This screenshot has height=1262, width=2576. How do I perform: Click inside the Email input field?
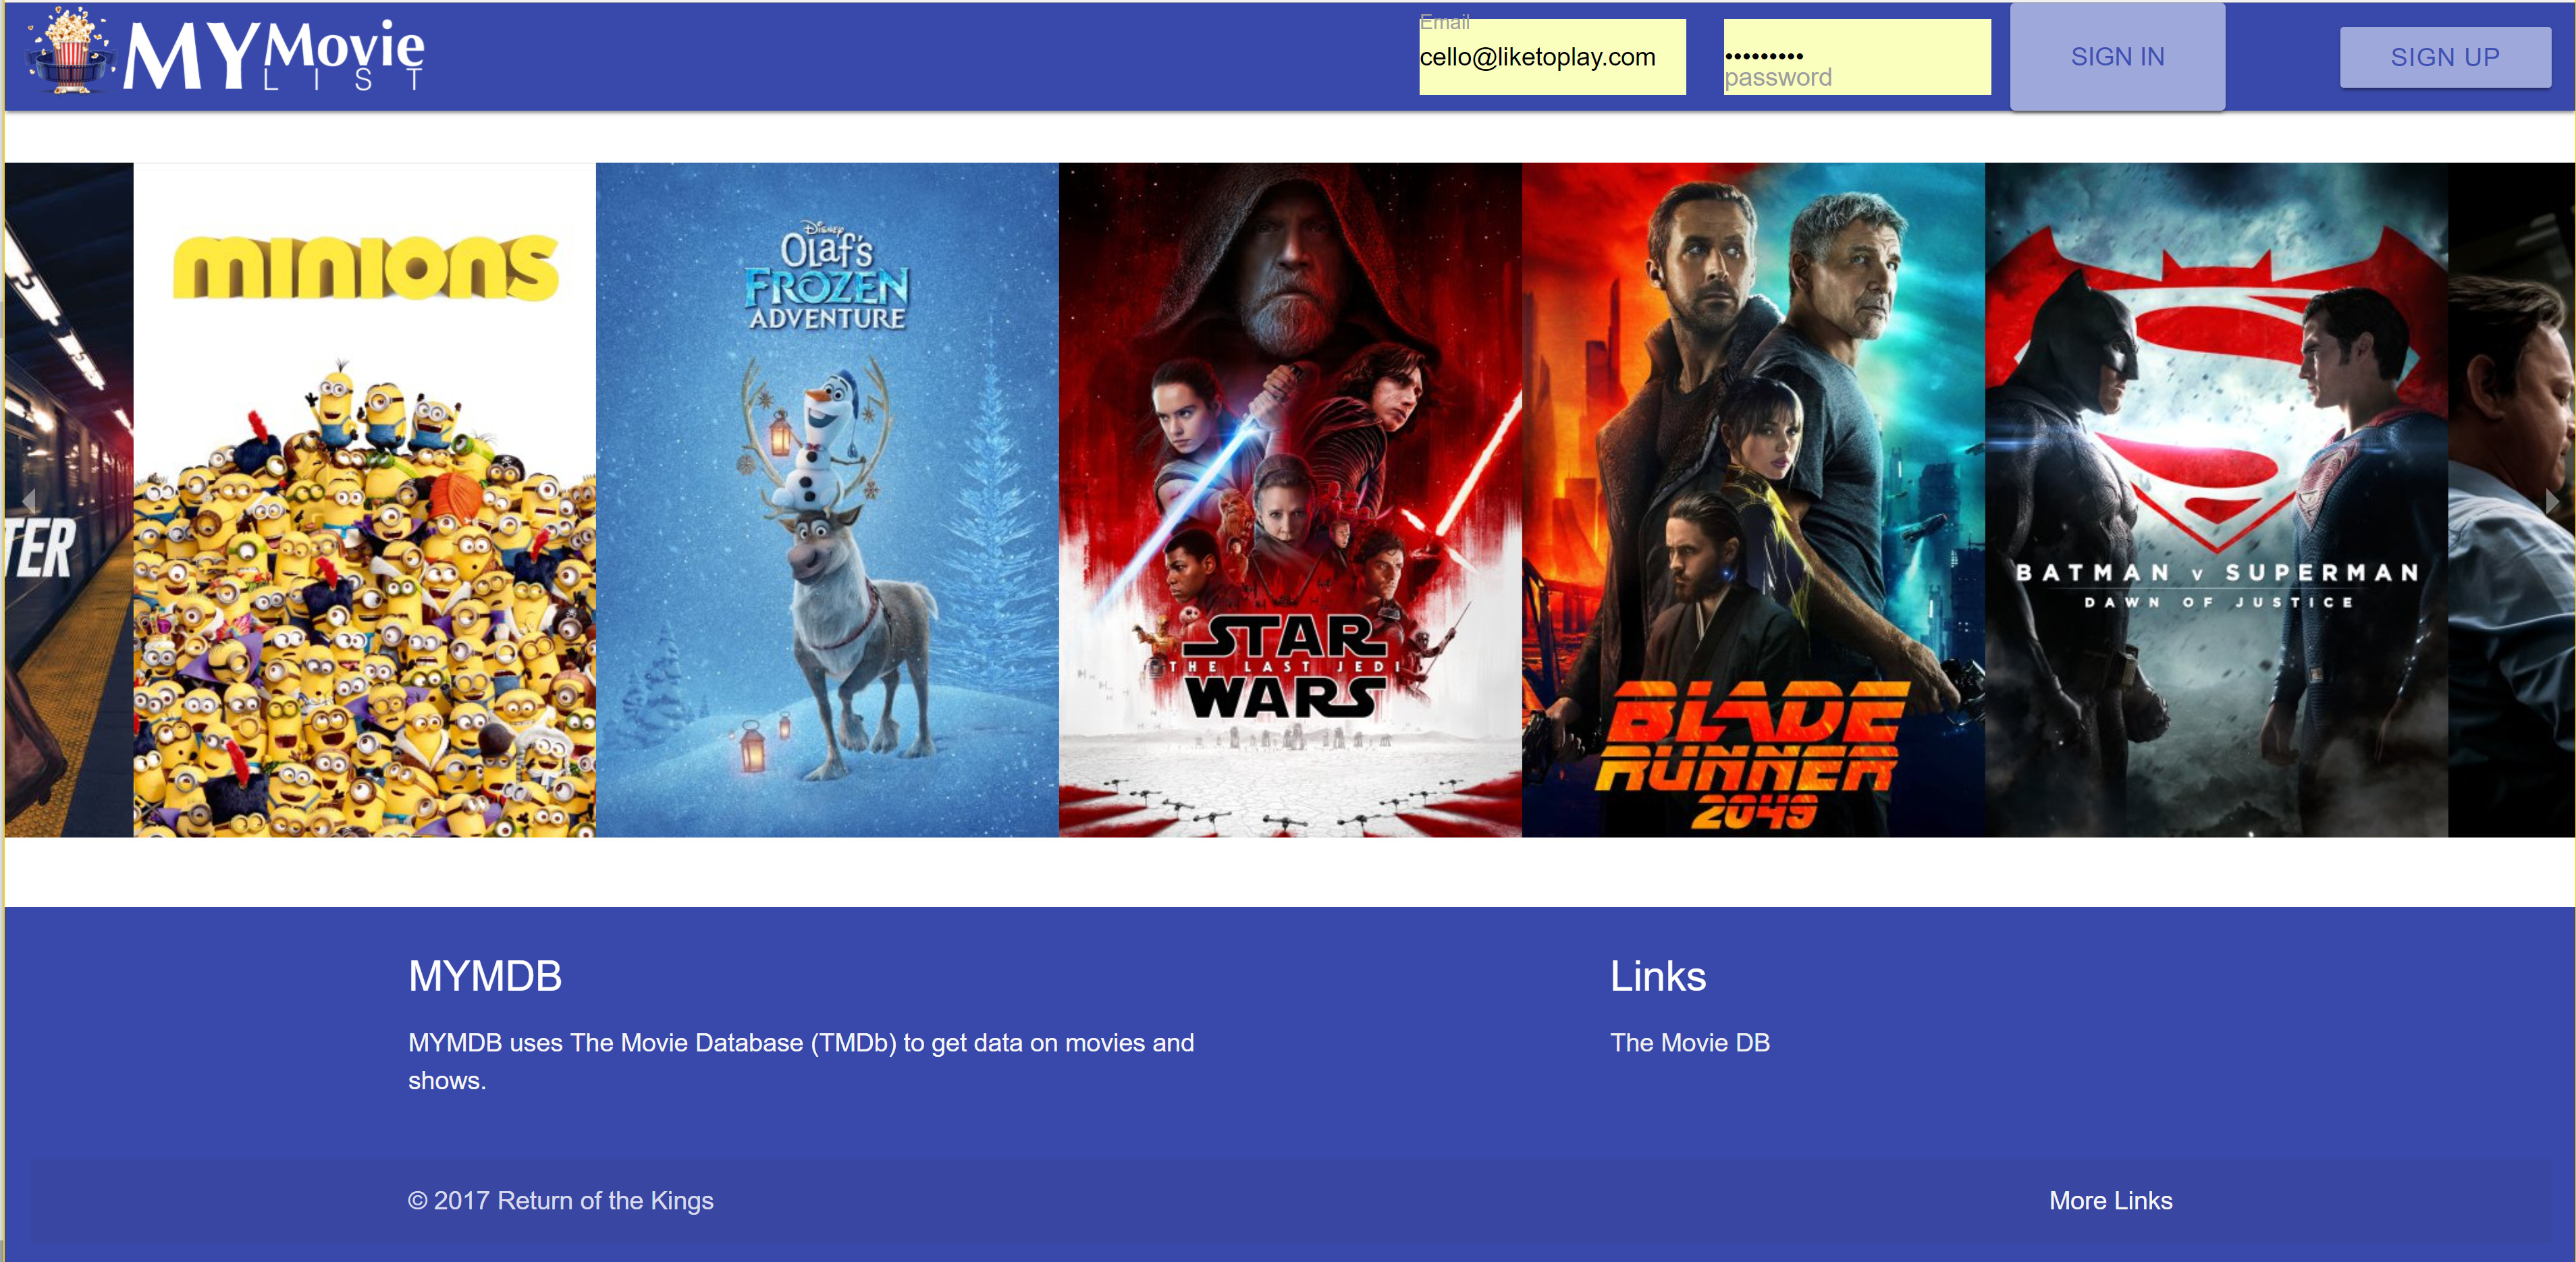pos(1551,57)
